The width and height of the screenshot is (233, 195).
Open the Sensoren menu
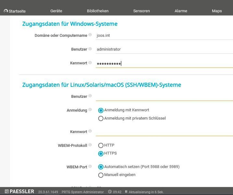tap(141, 11)
